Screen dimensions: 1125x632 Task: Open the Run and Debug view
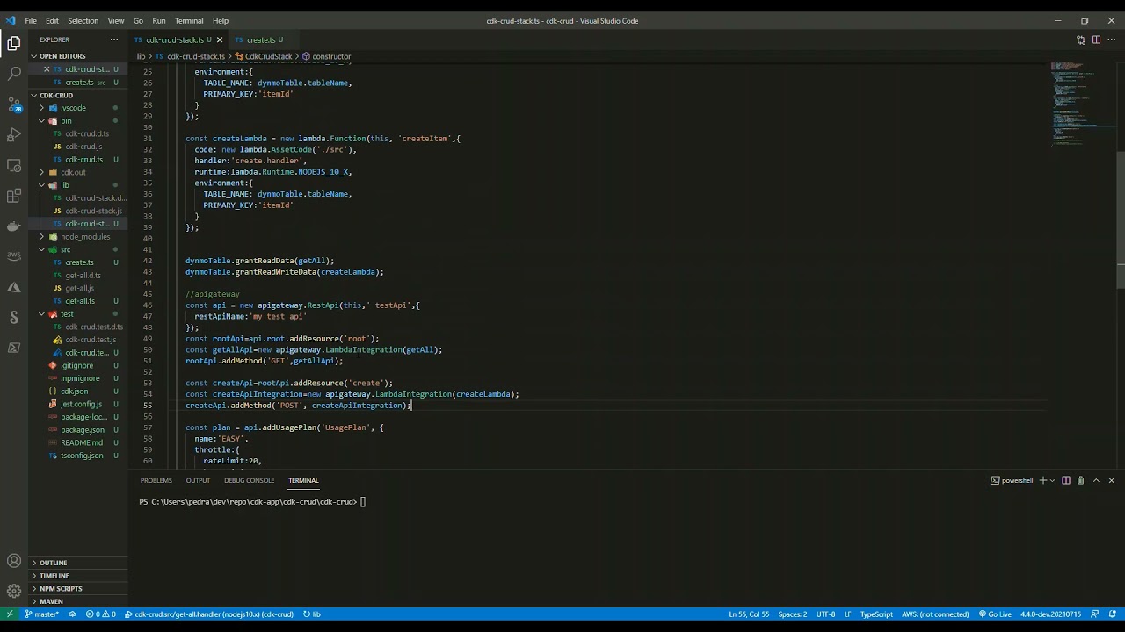14,135
